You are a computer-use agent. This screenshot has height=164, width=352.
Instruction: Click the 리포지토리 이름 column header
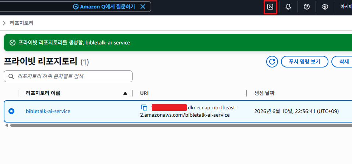[x=43, y=93]
